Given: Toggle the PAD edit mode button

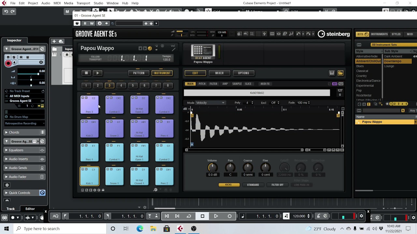Looking at the screenshot, I should coord(341,84).
